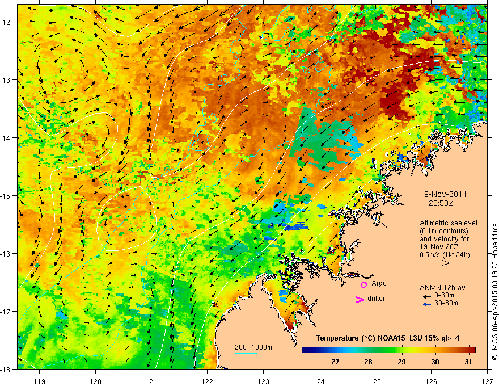
Task: Click the colorbar value '30'
Action: pos(435,362)
